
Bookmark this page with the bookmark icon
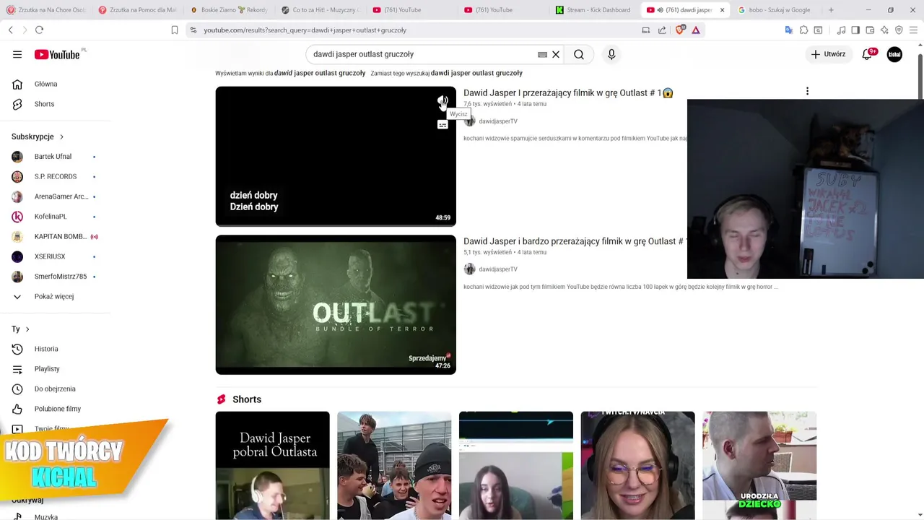tap(174, 30)
